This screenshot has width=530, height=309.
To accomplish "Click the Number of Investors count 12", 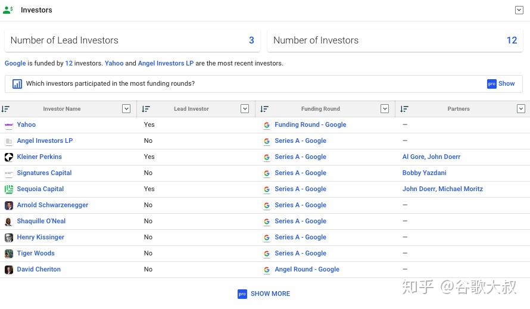I will [x=512, y=40].
